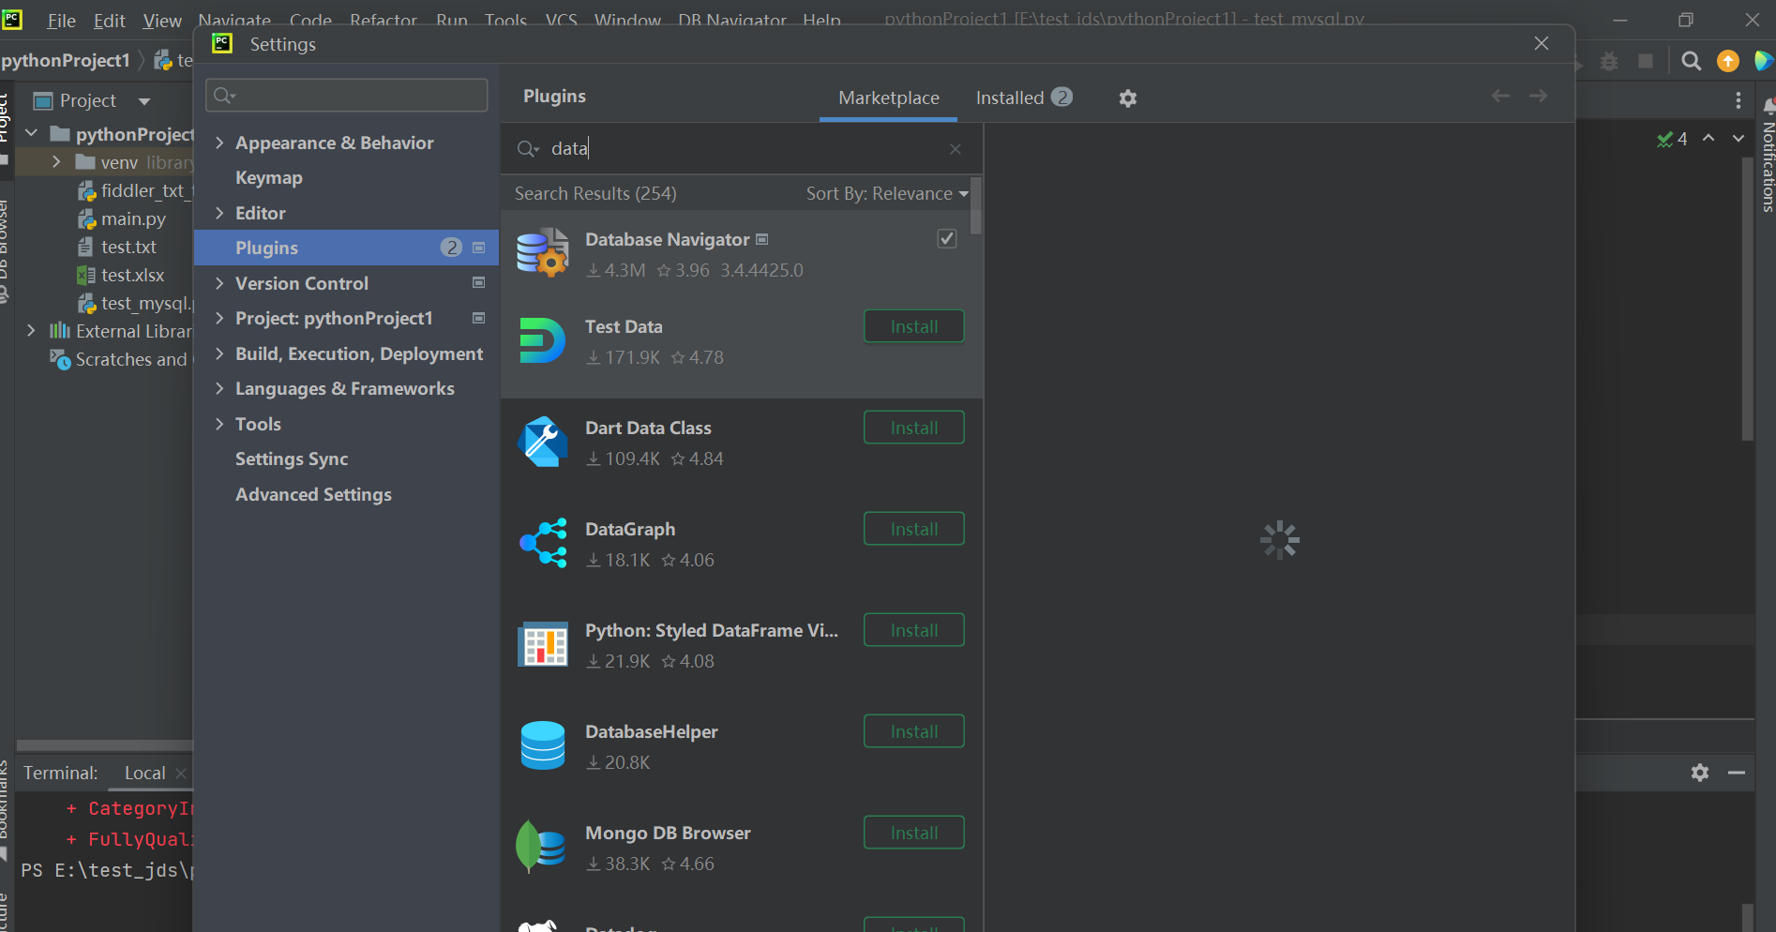This screenshot has height=932, width=1776.
Task: Open the Project view dropdown arrow
Action: pyautogui.click(x=144, y=101)
